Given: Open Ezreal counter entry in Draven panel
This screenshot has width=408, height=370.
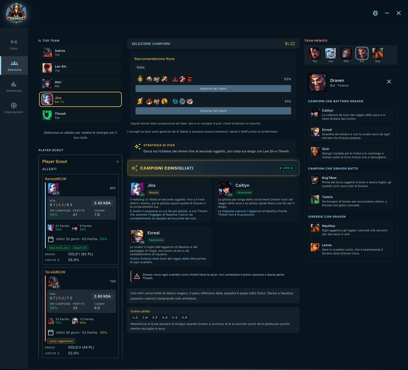Looking at the screenshot, I should 351,134.
